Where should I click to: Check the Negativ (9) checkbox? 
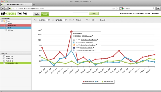pyautogui.click(x=4, y=56)
